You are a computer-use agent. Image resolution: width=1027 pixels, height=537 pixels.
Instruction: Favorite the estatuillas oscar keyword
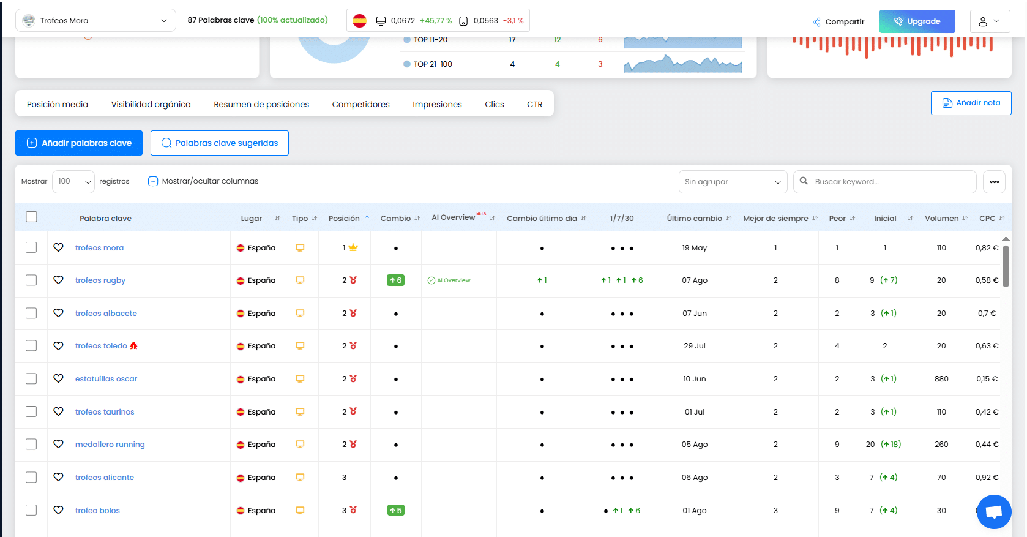(58, 378)
